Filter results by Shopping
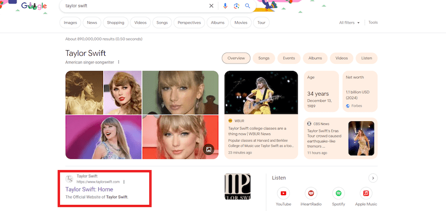The height and width of the screenshot is (211, 446). pos(116,23)
